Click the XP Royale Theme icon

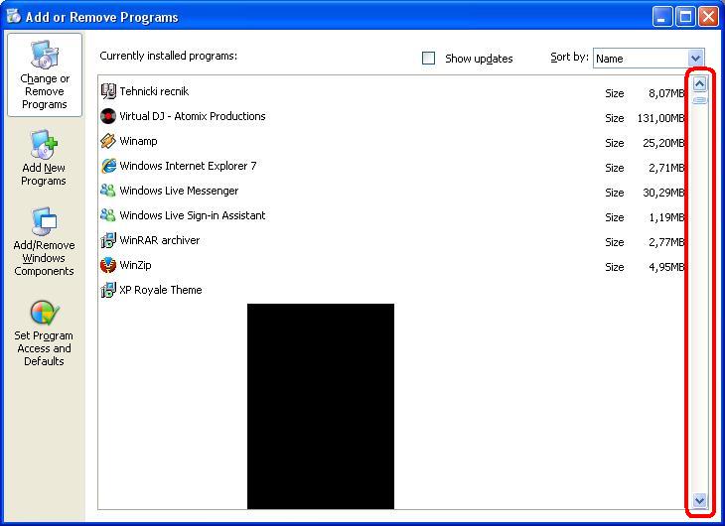[108, 290]
